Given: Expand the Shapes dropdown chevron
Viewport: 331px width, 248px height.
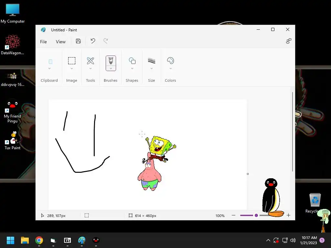Looking at the screenshot, I should [132, 68].
